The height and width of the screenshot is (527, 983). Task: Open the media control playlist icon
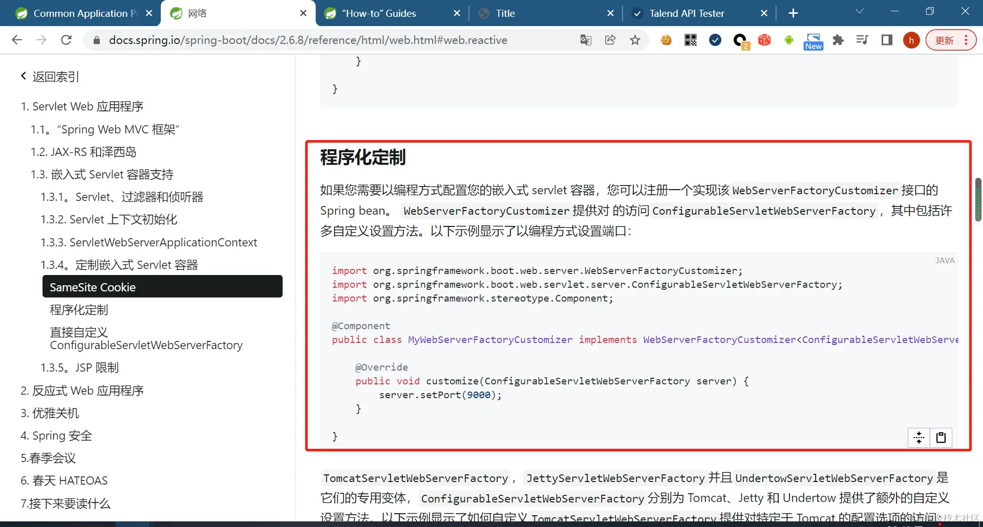pos(862,40)
